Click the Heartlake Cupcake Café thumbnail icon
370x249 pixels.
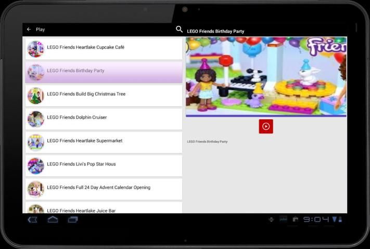coord(36,49)
